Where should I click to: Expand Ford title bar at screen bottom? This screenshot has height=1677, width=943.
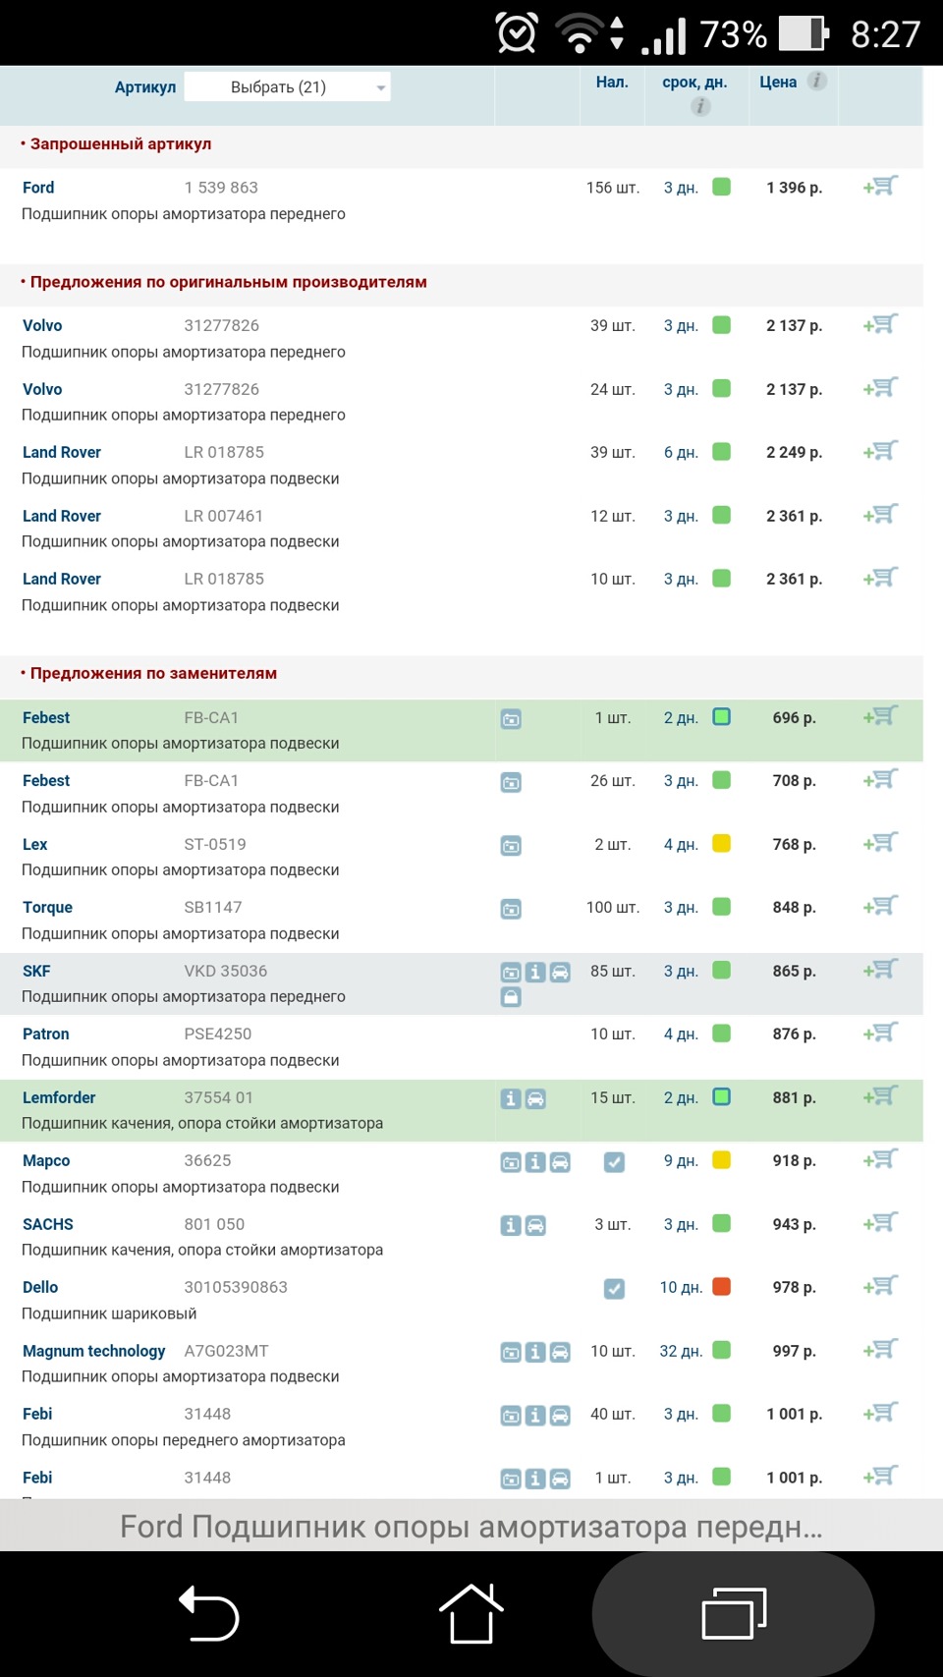pyautogui.click(x=471, y=1527)
